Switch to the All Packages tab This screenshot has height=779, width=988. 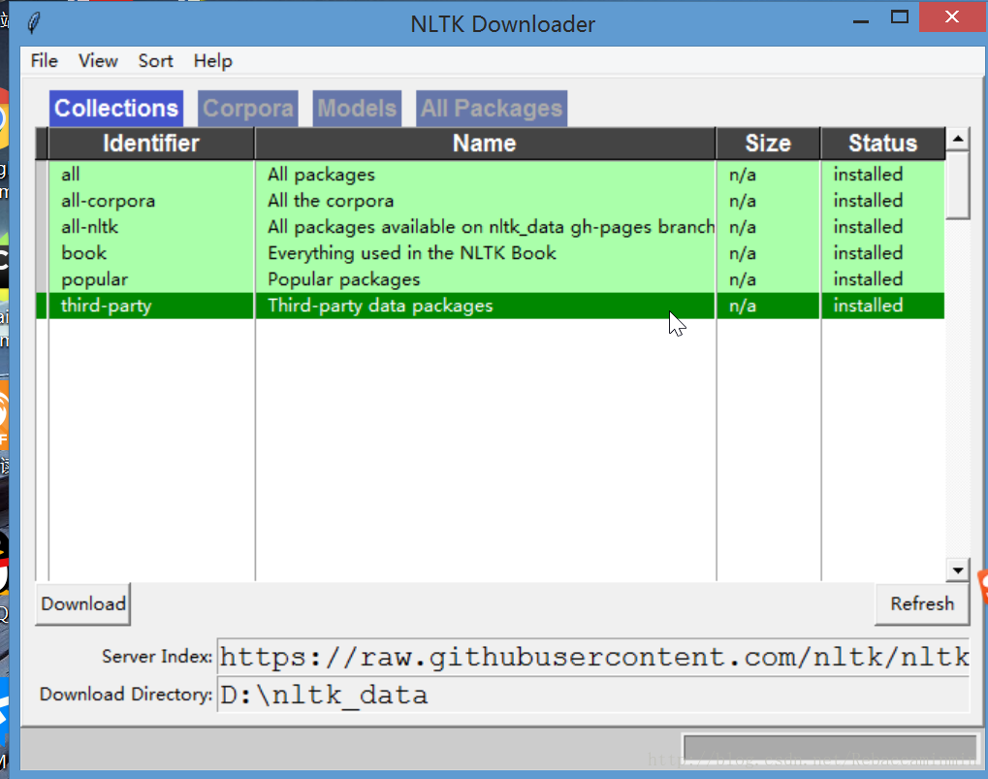pyautogui.click(x=492, y=109)
